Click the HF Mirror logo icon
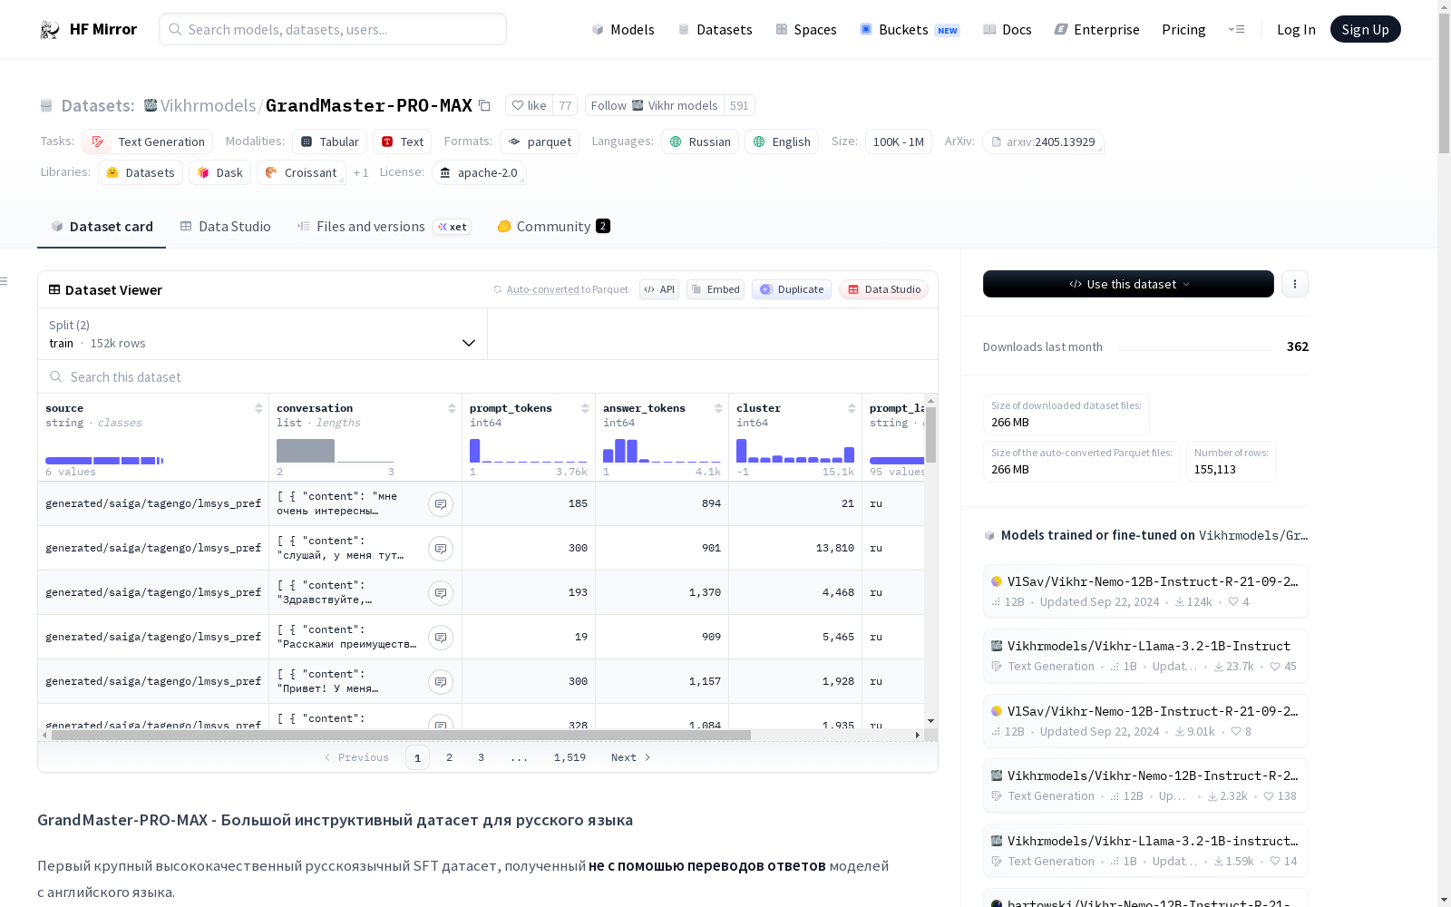The height and width of the screenshot is (907, 1451). [50, 30]
